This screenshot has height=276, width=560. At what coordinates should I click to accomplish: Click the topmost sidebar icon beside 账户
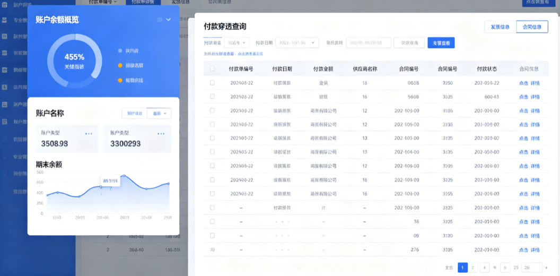pyautogui.click(x=5, y=5)
